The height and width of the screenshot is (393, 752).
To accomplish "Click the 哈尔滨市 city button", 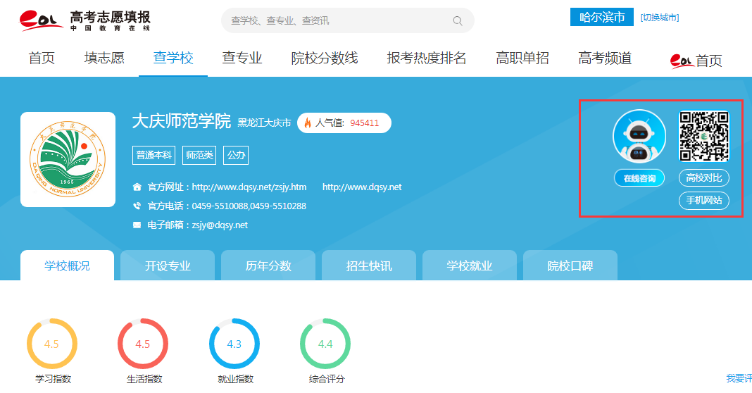I will pyautogui.click(x=602, y=18).
